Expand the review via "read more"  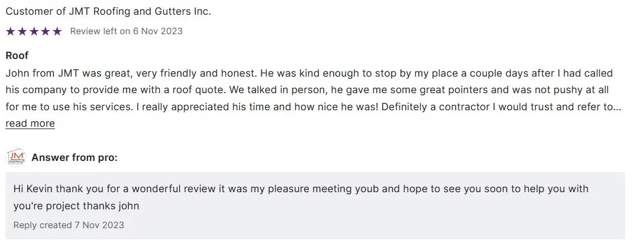[30, 123]
